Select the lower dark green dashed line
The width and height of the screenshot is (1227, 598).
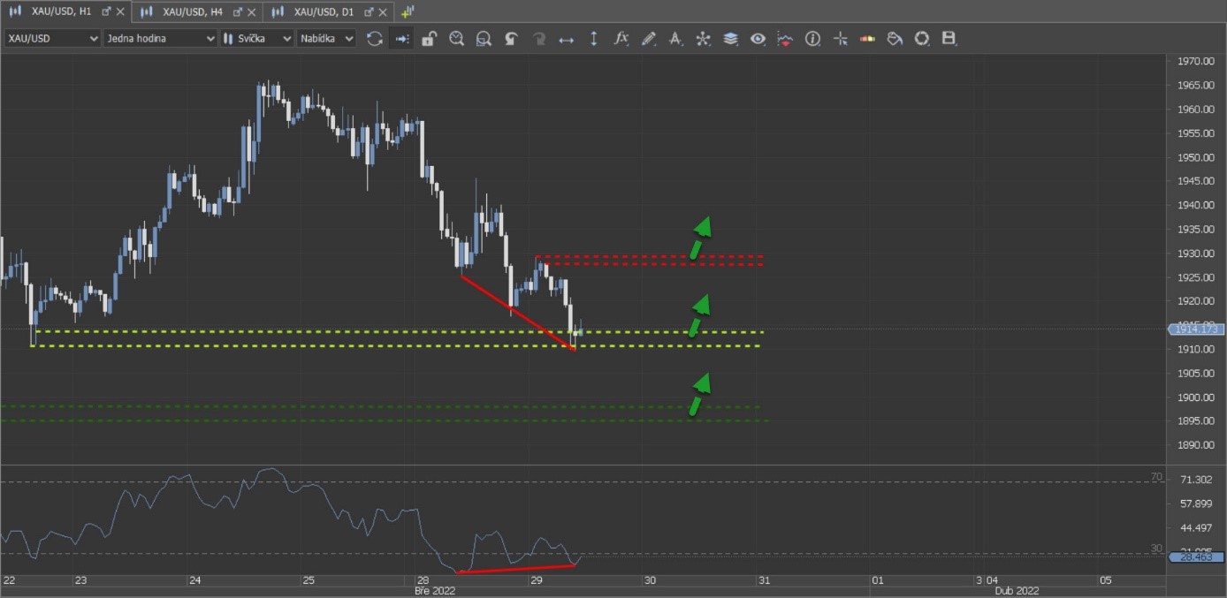coord(384,420)
